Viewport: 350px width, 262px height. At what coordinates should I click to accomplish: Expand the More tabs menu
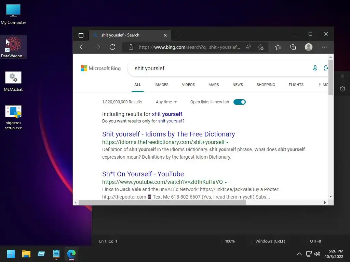click(x=323, y=85)
